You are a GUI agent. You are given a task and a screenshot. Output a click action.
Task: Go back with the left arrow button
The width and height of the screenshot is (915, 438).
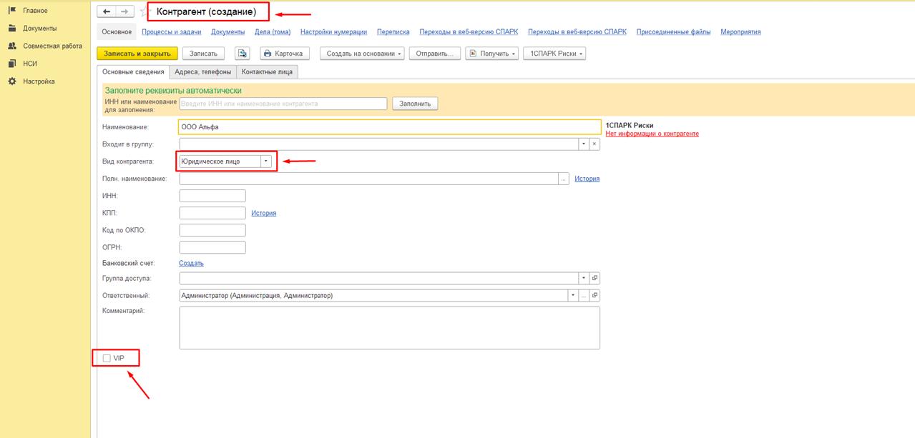coord(107,11)
